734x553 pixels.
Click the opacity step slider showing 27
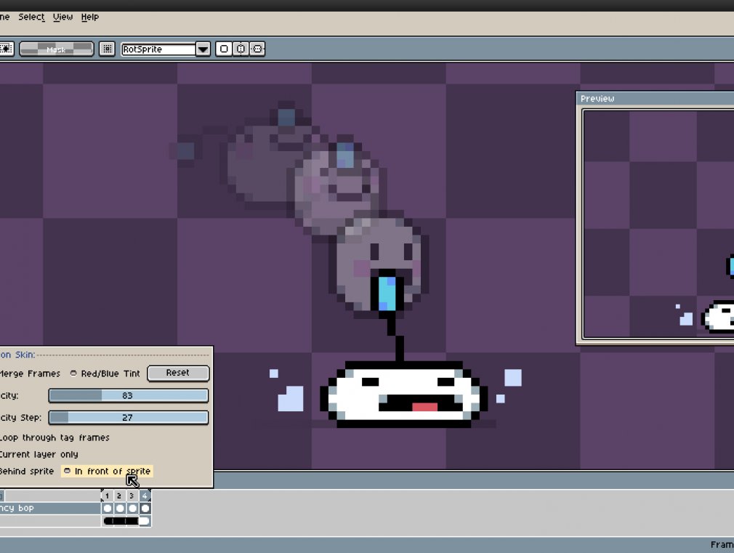128,418
